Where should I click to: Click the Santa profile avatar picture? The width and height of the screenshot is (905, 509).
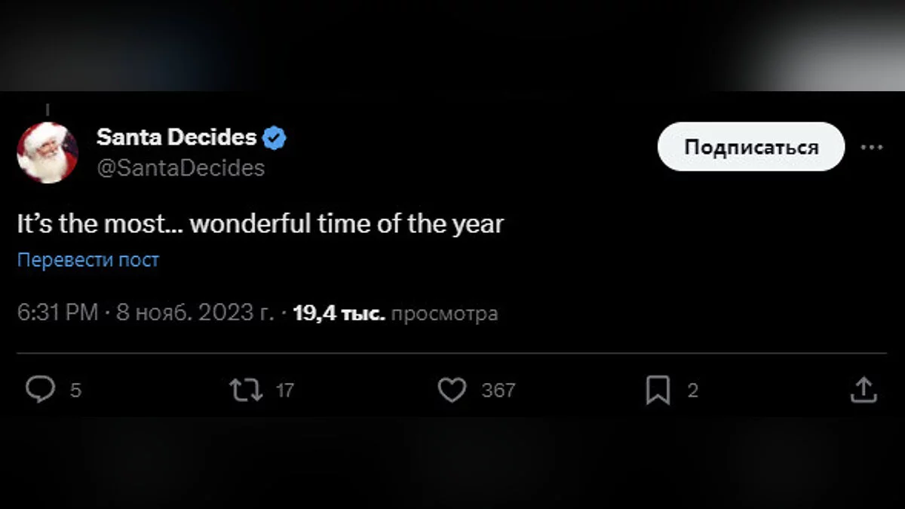[x=48, y=152]
